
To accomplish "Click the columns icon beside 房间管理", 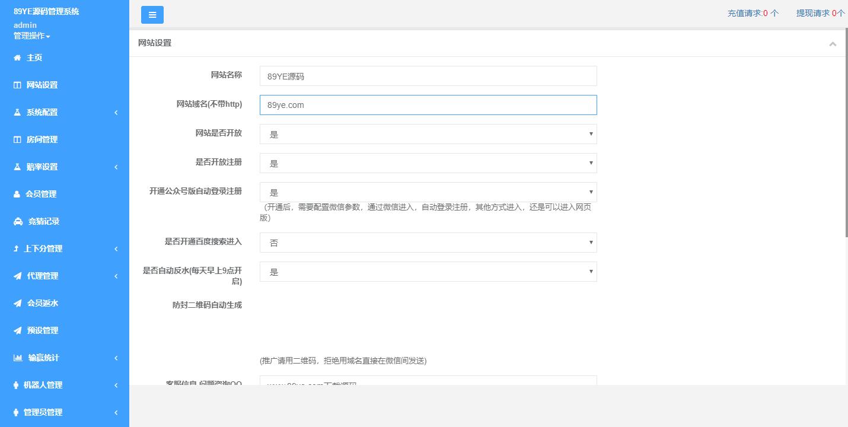I will tap(17, 139).
